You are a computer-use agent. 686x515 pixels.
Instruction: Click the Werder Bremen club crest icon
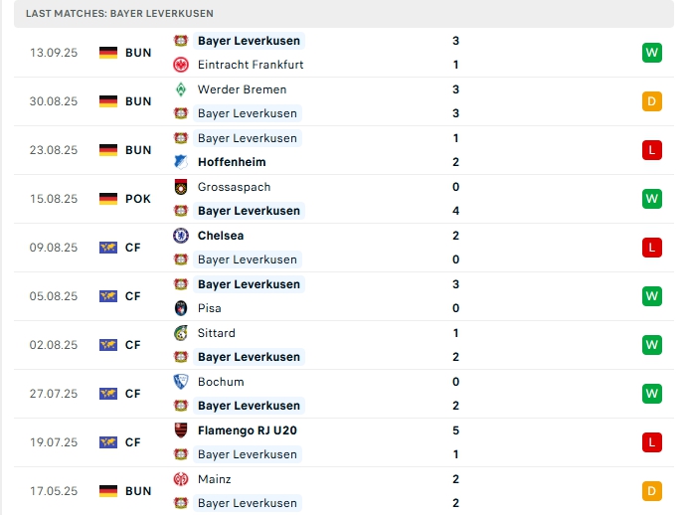pos(181,89)
